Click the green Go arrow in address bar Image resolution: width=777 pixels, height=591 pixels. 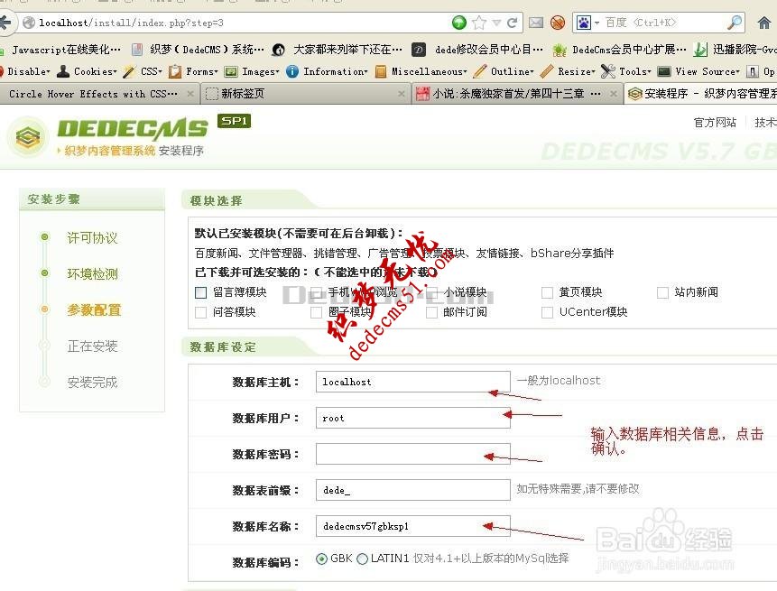point(458,20)
